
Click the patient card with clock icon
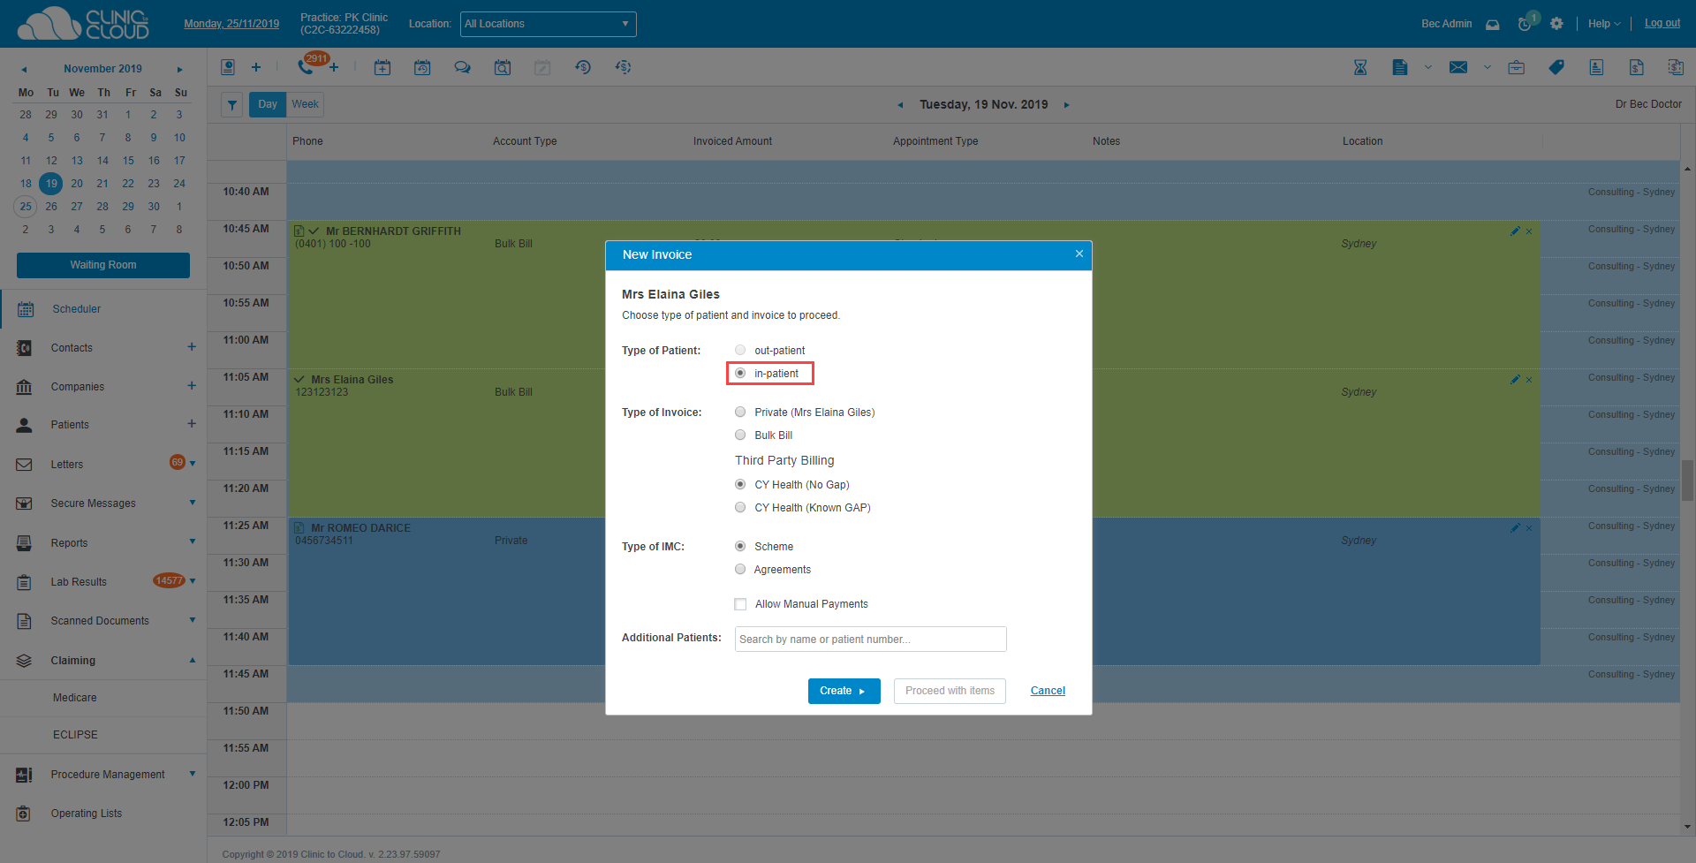tap(228, 67)
